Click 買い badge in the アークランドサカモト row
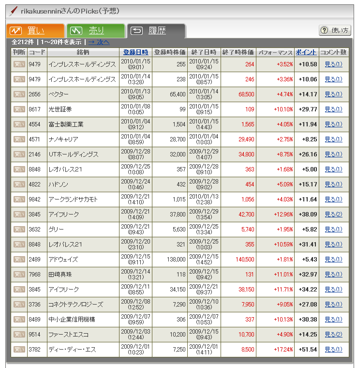This screenshot has height=368, width=357. pyautogui.click(x=19, y=199)
